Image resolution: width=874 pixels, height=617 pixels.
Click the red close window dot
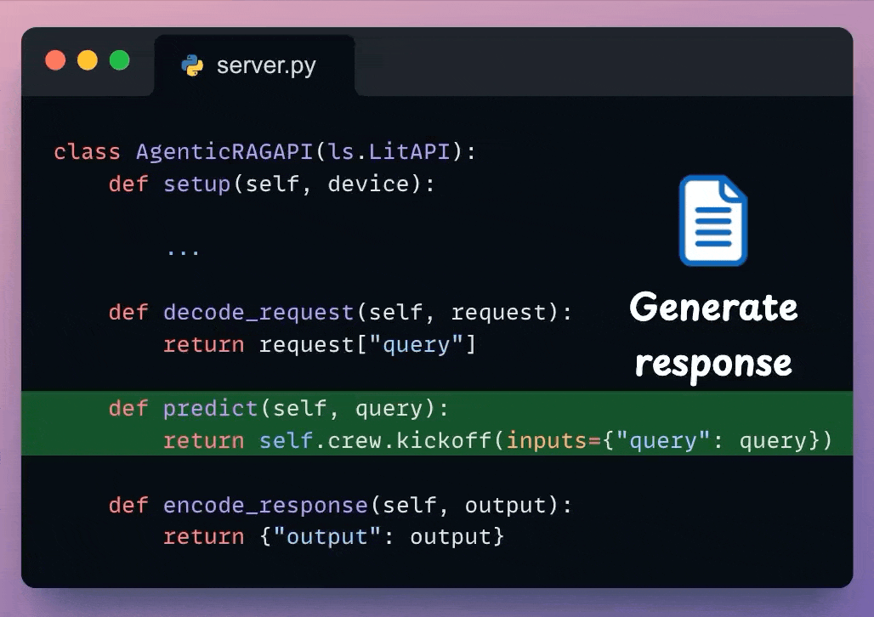pos(55,60)
